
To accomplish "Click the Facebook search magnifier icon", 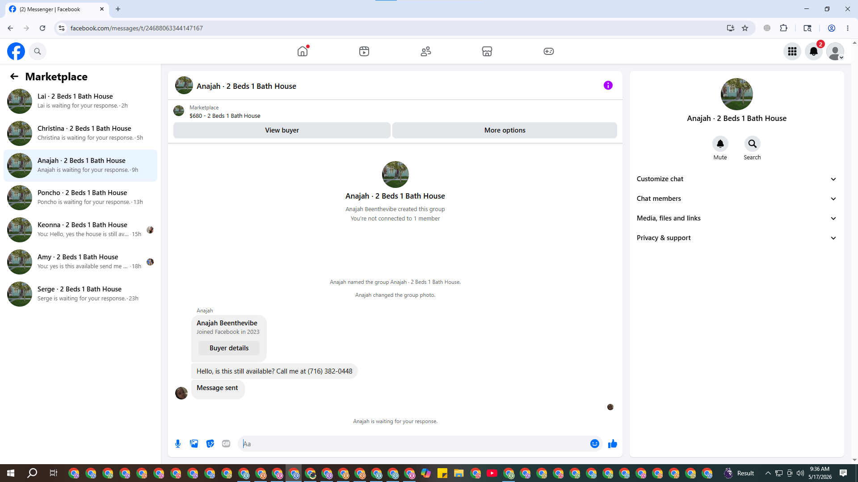I will point(38,51).
